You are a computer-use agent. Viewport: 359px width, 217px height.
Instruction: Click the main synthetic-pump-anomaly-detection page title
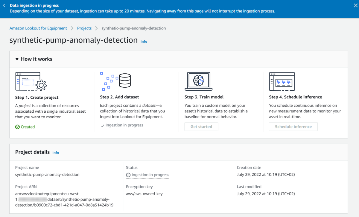(74, 41)
